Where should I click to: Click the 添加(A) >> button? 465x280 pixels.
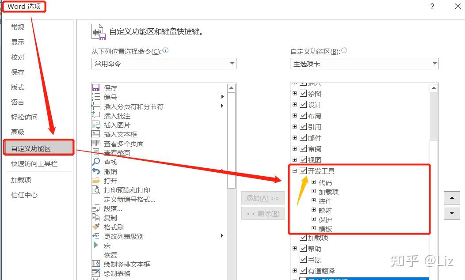click(x=263, y=198)
